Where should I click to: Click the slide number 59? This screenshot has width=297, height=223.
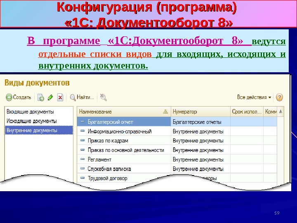pos(277,213)
